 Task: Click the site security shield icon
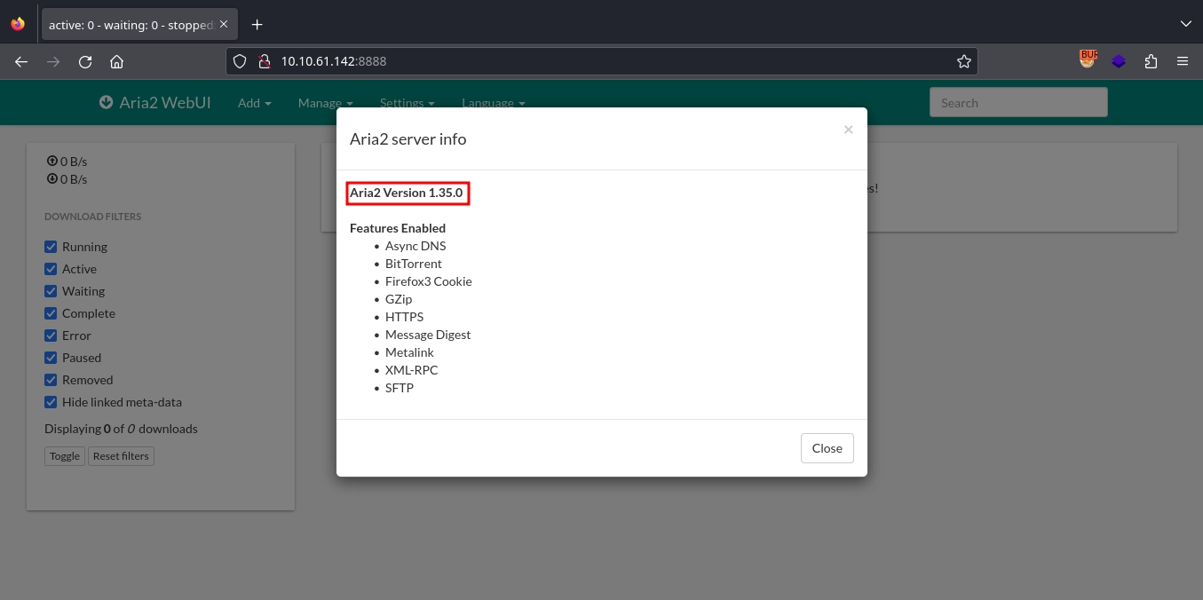coord(239,62)
